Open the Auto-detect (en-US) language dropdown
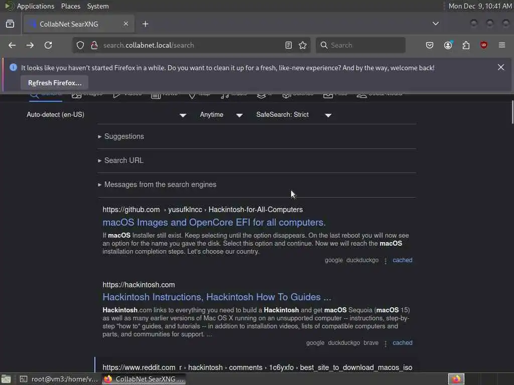 pos(107,115)
